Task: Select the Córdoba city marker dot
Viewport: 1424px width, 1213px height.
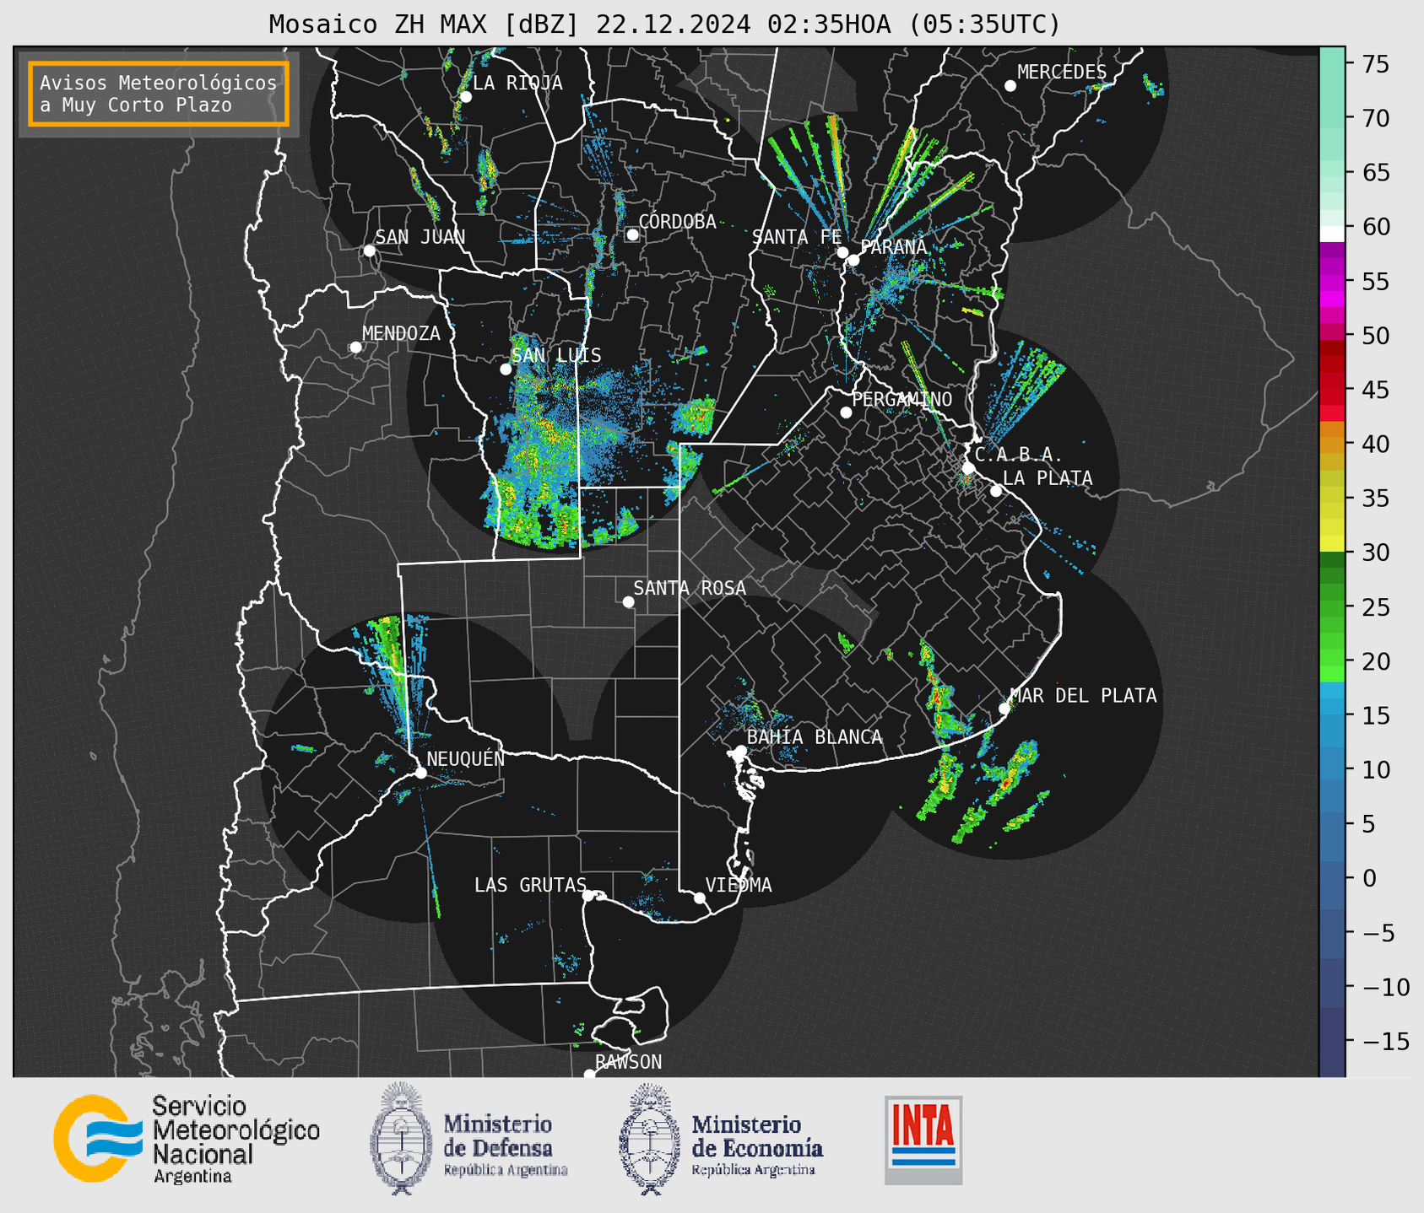Action: [x=632, y=235]
